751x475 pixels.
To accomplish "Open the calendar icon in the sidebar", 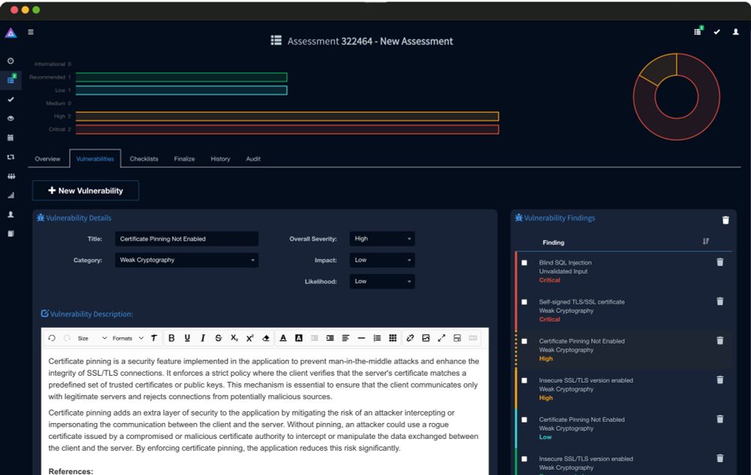I will pos(11,138).
